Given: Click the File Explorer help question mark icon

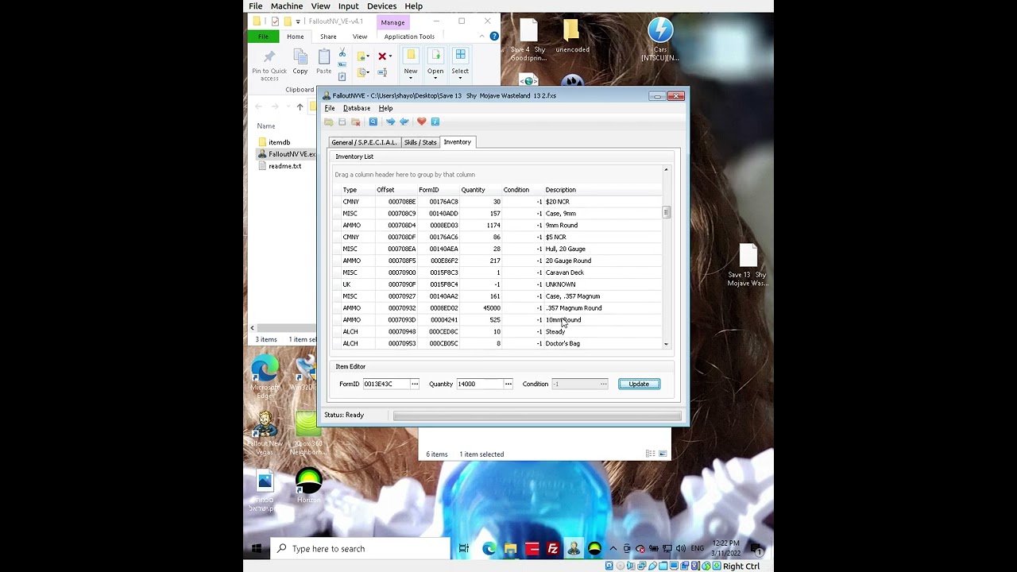Looking at the screenshot, I should click(494, 36).
